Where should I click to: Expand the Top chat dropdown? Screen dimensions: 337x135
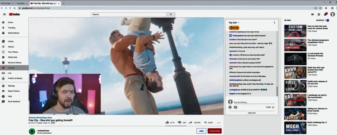click(234, 22)
